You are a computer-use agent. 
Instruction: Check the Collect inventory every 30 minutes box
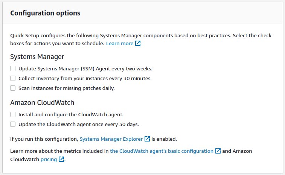click(13, 79)
